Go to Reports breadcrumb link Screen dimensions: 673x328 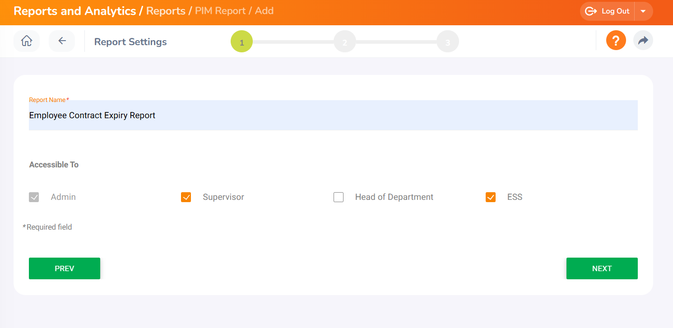tap(166, 11)
